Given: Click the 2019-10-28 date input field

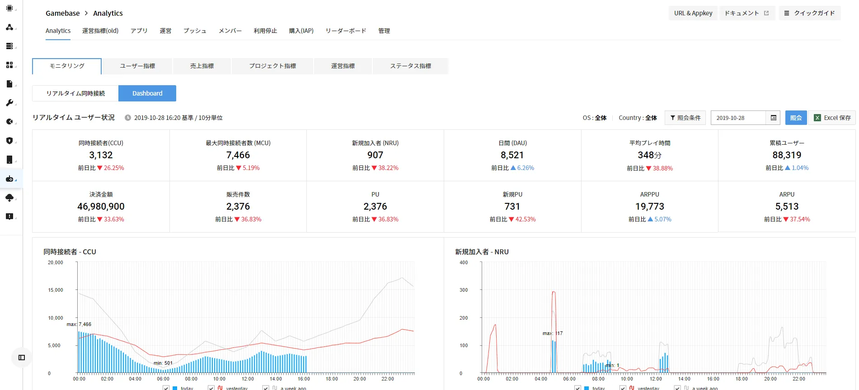Looking at the screenshot, I should (737, 118).
